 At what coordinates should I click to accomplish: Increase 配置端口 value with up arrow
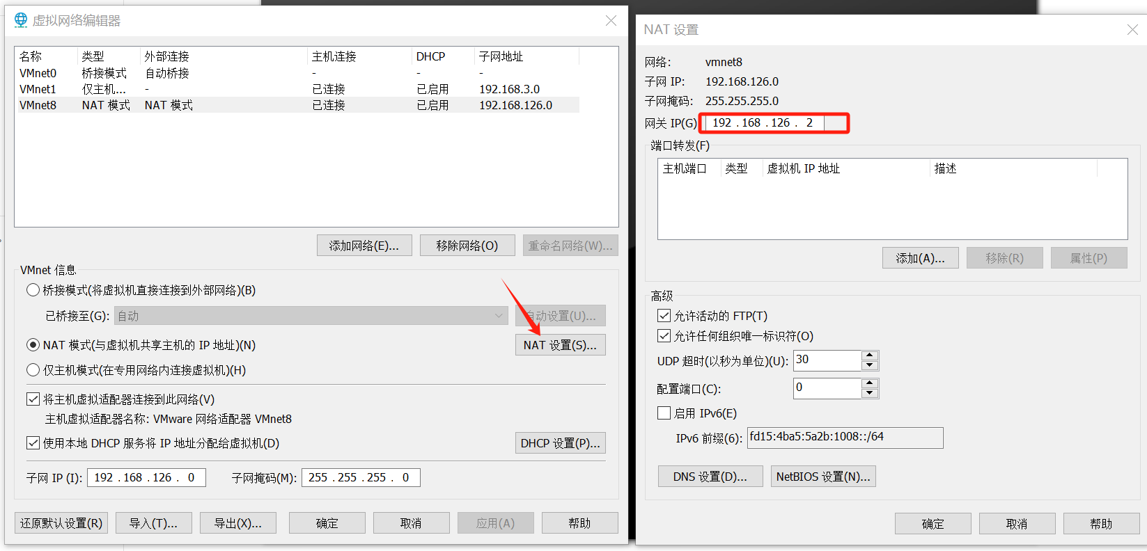pos(869,383)
